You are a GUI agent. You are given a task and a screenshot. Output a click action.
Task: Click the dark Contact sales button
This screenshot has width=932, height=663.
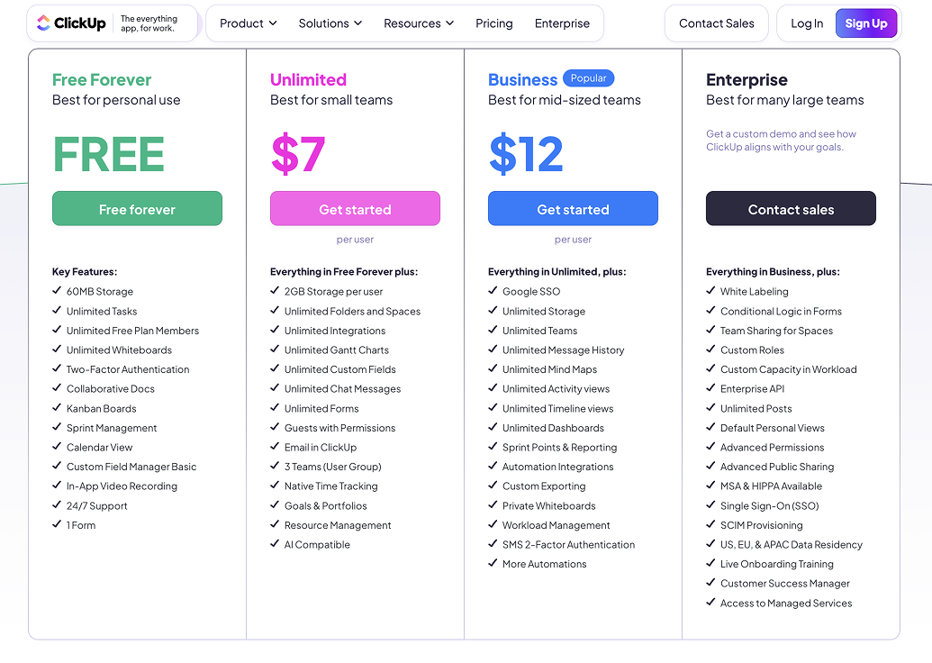point(791,209)
